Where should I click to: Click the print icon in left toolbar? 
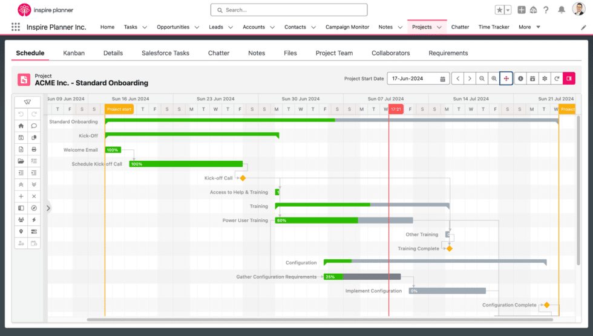(34, 149)
